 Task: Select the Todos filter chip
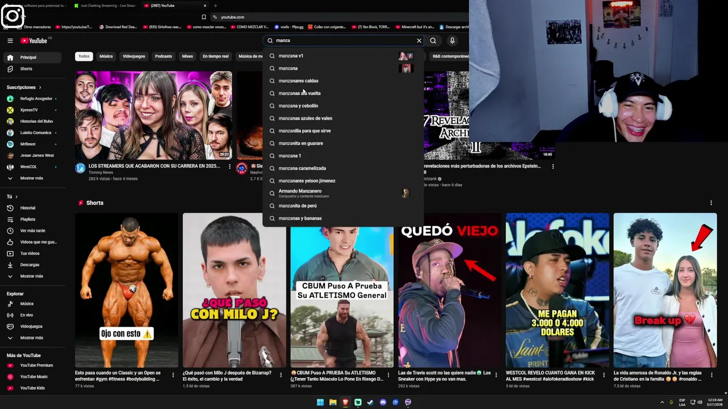[x=84, y=56]
